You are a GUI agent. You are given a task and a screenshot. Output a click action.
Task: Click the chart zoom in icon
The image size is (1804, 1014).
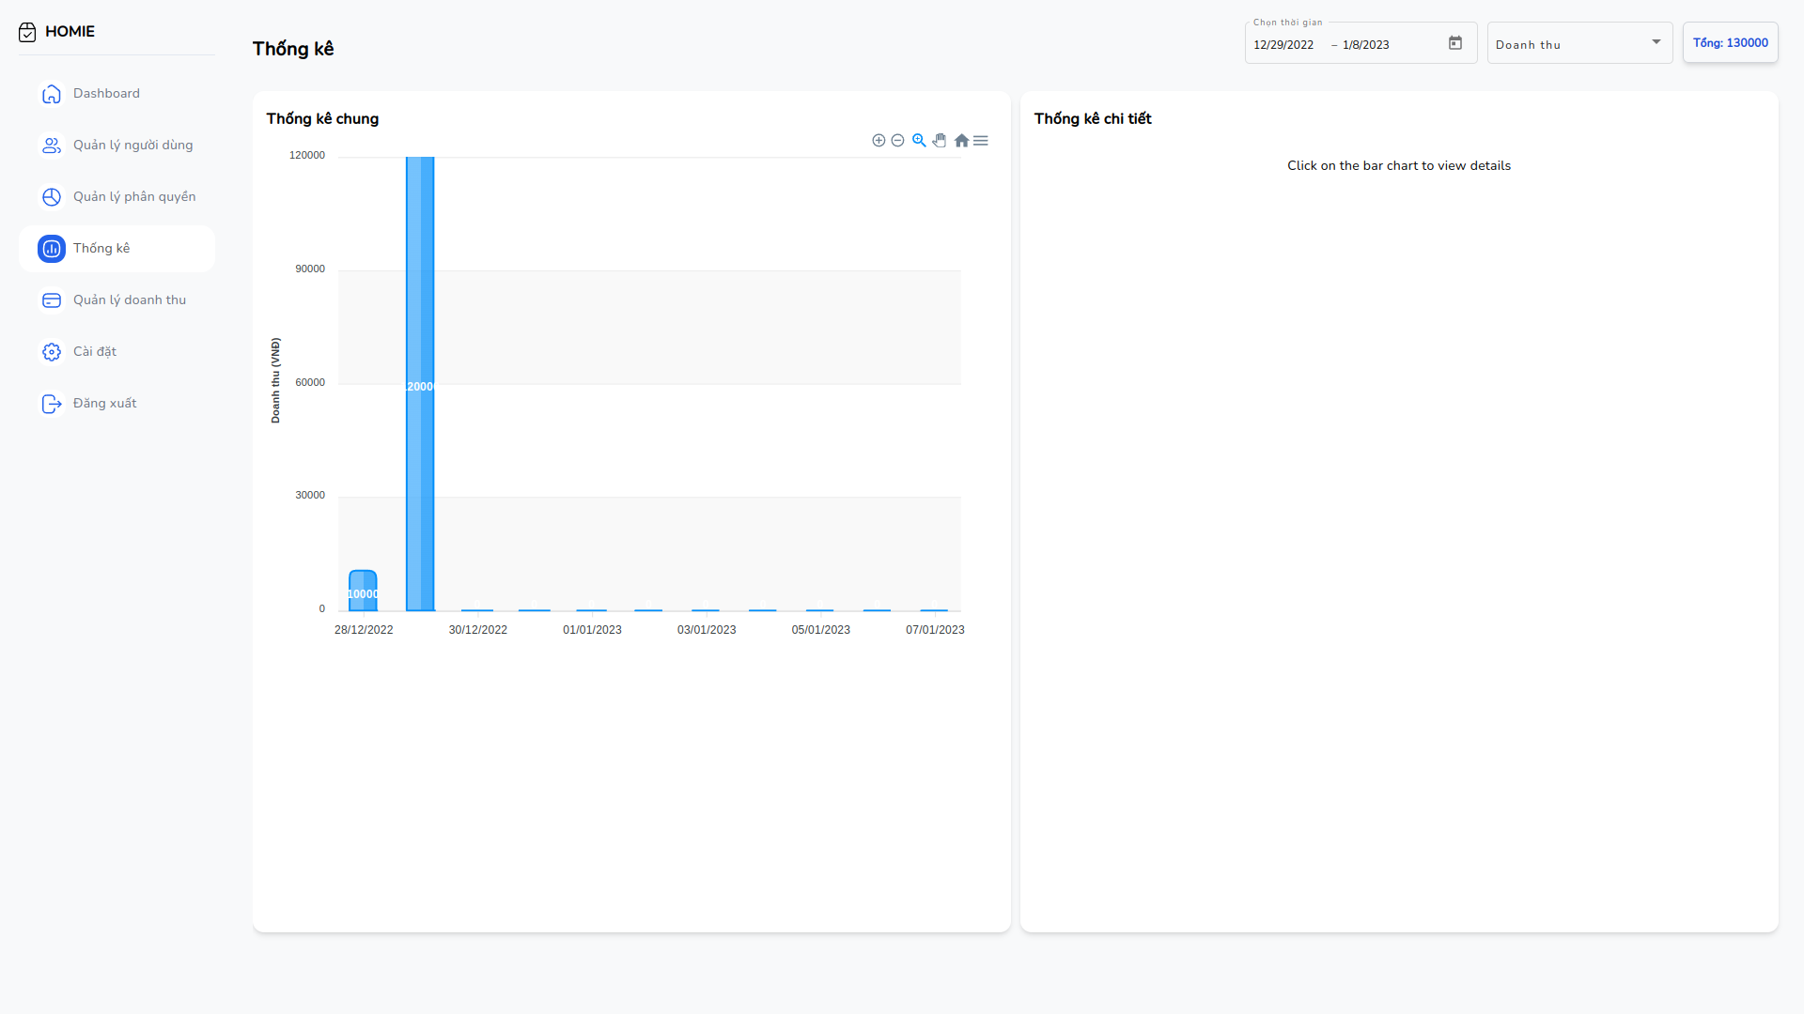tap(879, 141)
